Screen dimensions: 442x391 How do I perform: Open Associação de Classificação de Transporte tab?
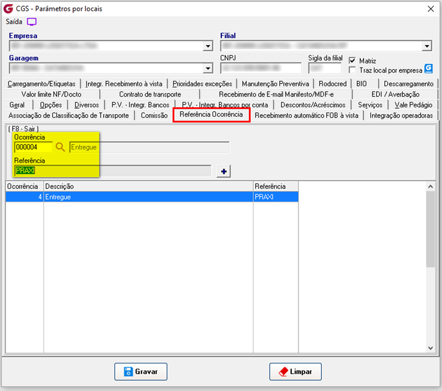(x=68, y=115)
